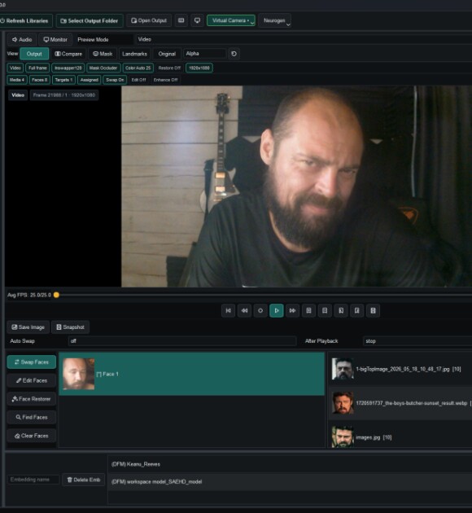The image size is (472, 513).
Task: Click the Find Faces button
Action: [x=32, y=417]
